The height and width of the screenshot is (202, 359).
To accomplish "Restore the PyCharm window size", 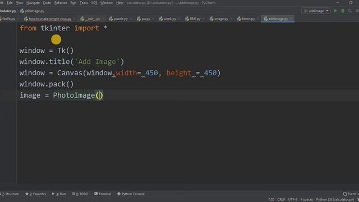I will [x=351, y=3].
